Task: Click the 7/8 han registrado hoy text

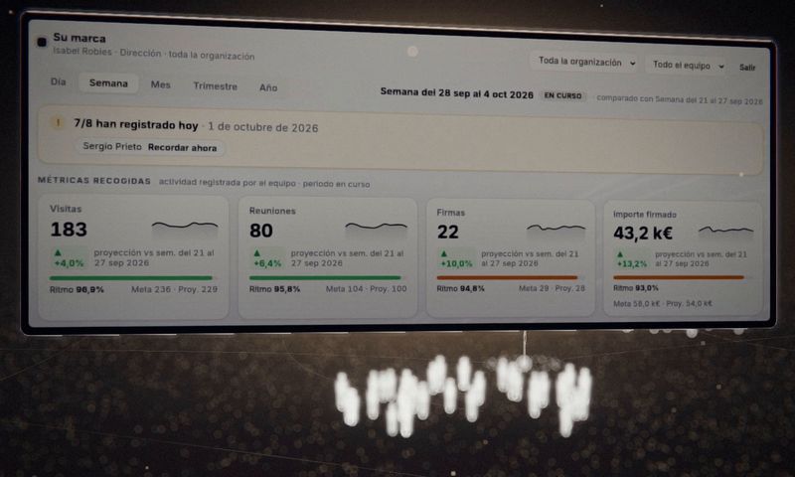Action: pyautogui.click(x=136, y=124)
